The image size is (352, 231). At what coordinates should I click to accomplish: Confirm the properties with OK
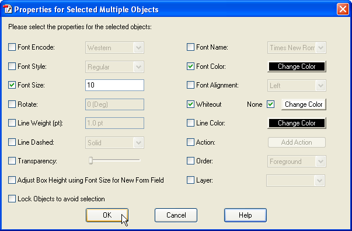click(107, 215)
